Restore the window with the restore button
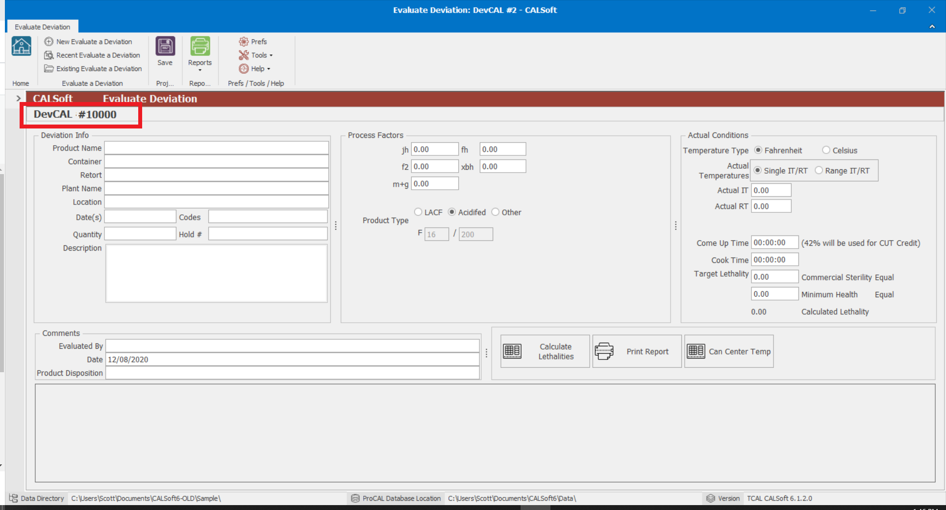Screen dimensions: 946x510 point(902,10)
